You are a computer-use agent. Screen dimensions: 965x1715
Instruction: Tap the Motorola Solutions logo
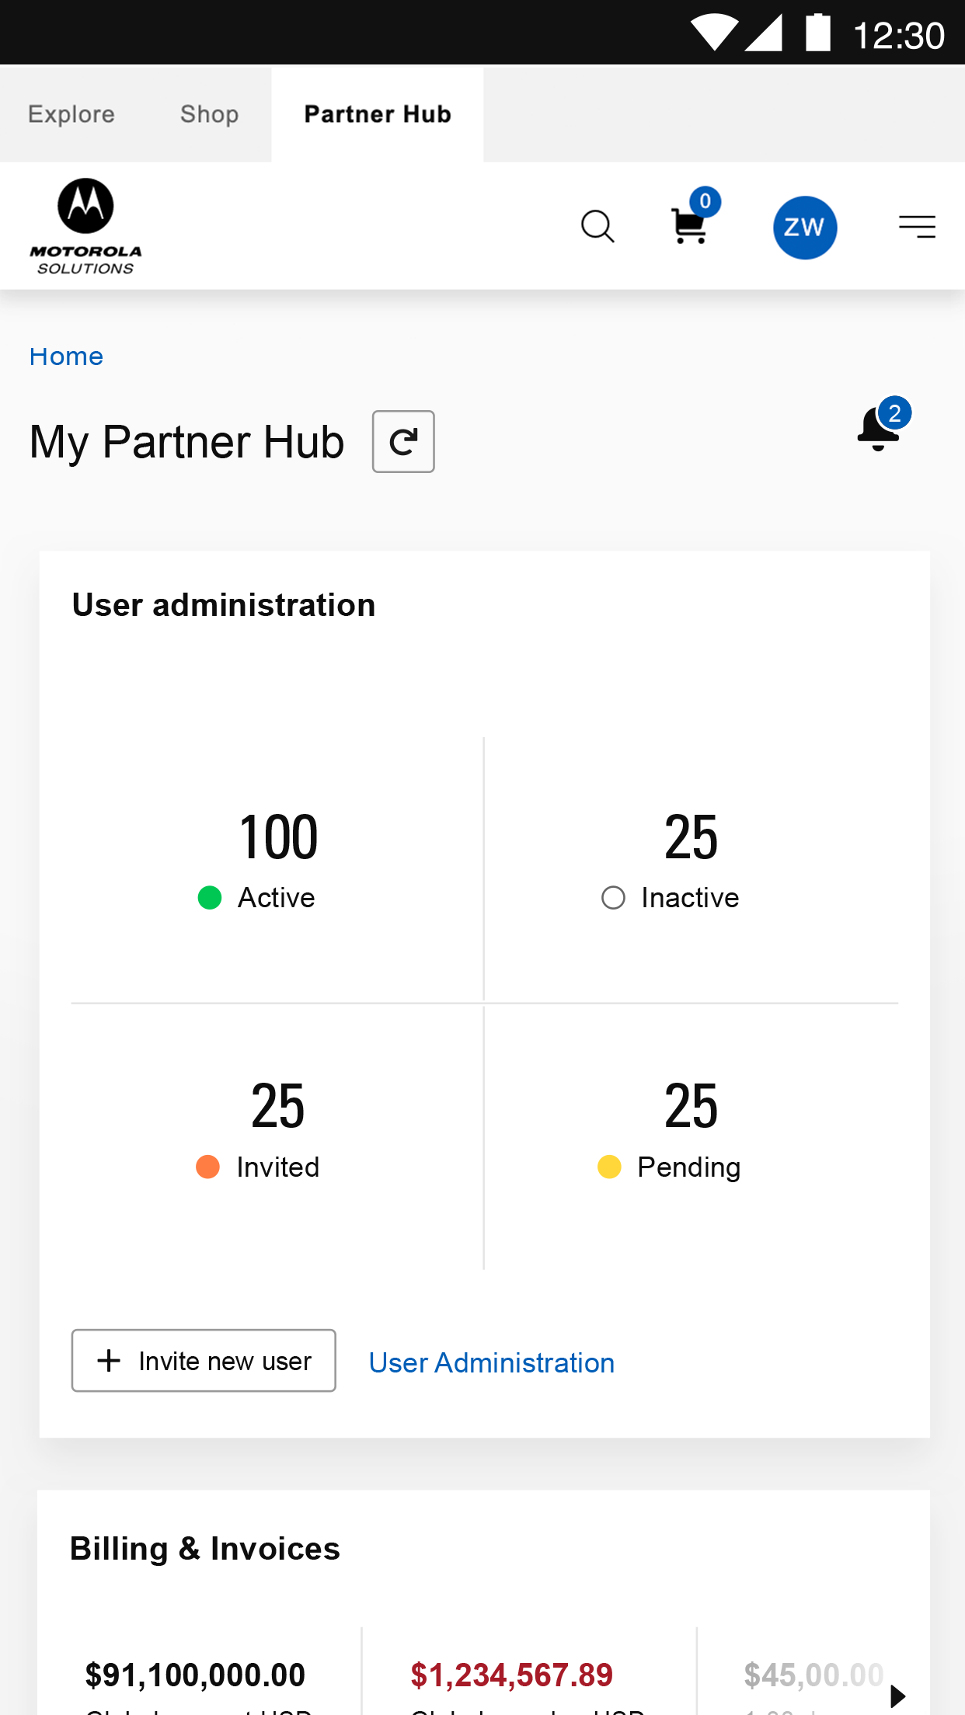click(85, 226)
